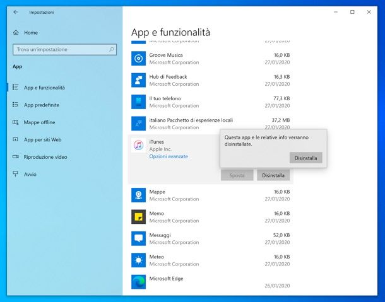Click the Apple Inc. publisher text

click(x=160, y=149)
